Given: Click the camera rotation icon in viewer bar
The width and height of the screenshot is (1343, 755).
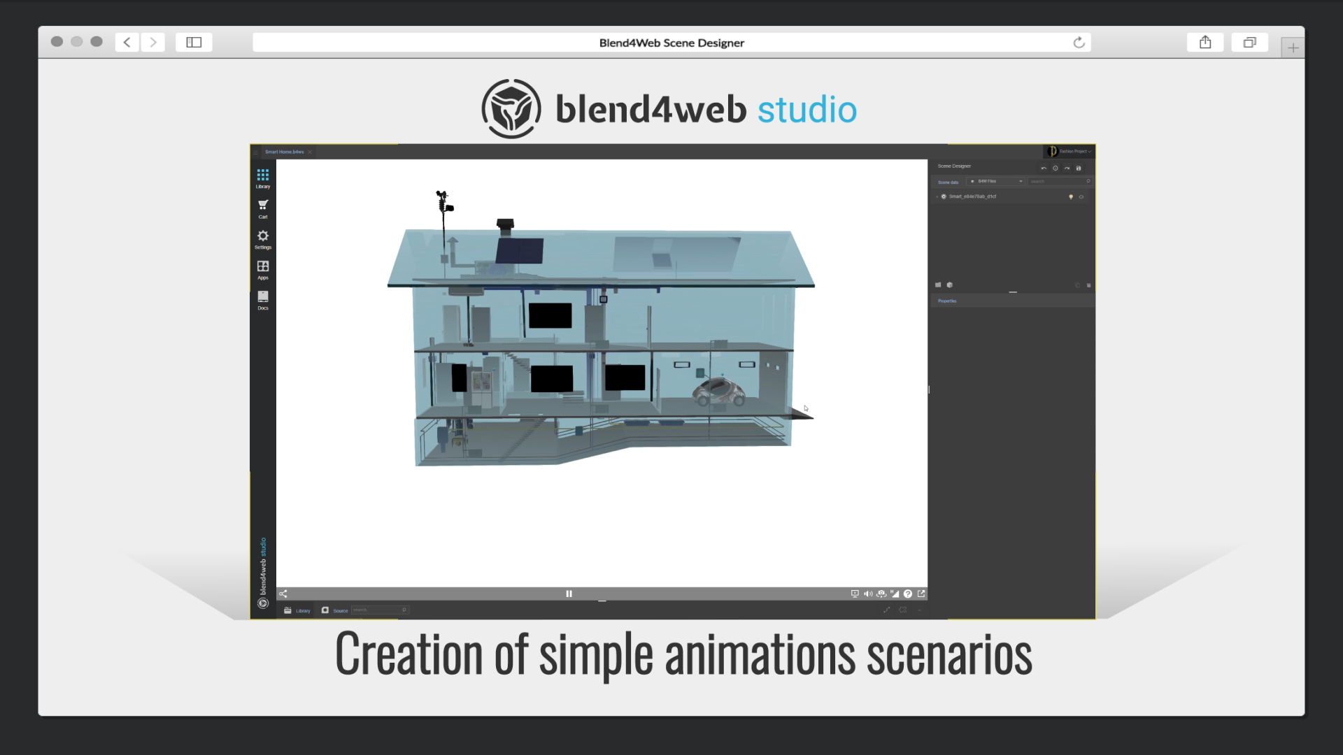Looking at the screenshot, I should pyautogui.click(x=881, y=594).
